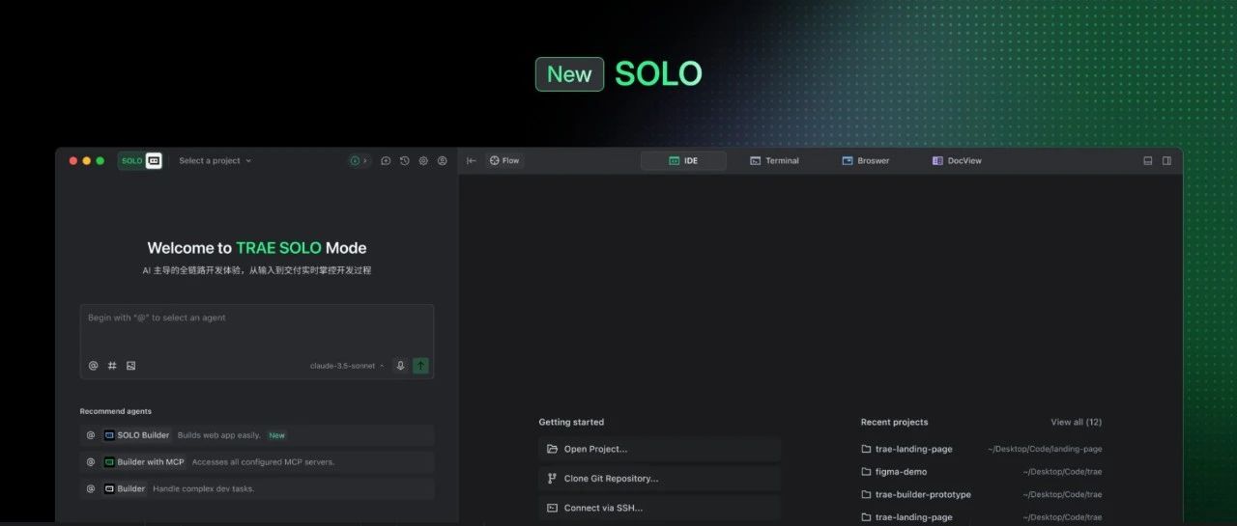Click View all (12) recent projects link
The image size is (1237, 526).
(1076, 422)
